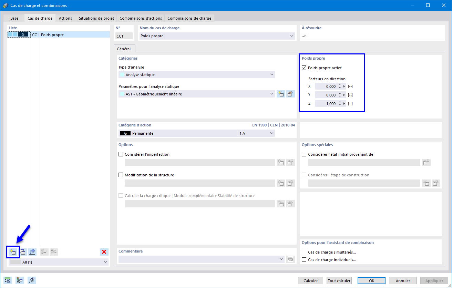Enable Considérer l'état initial provenant de

tap(304, 154)
